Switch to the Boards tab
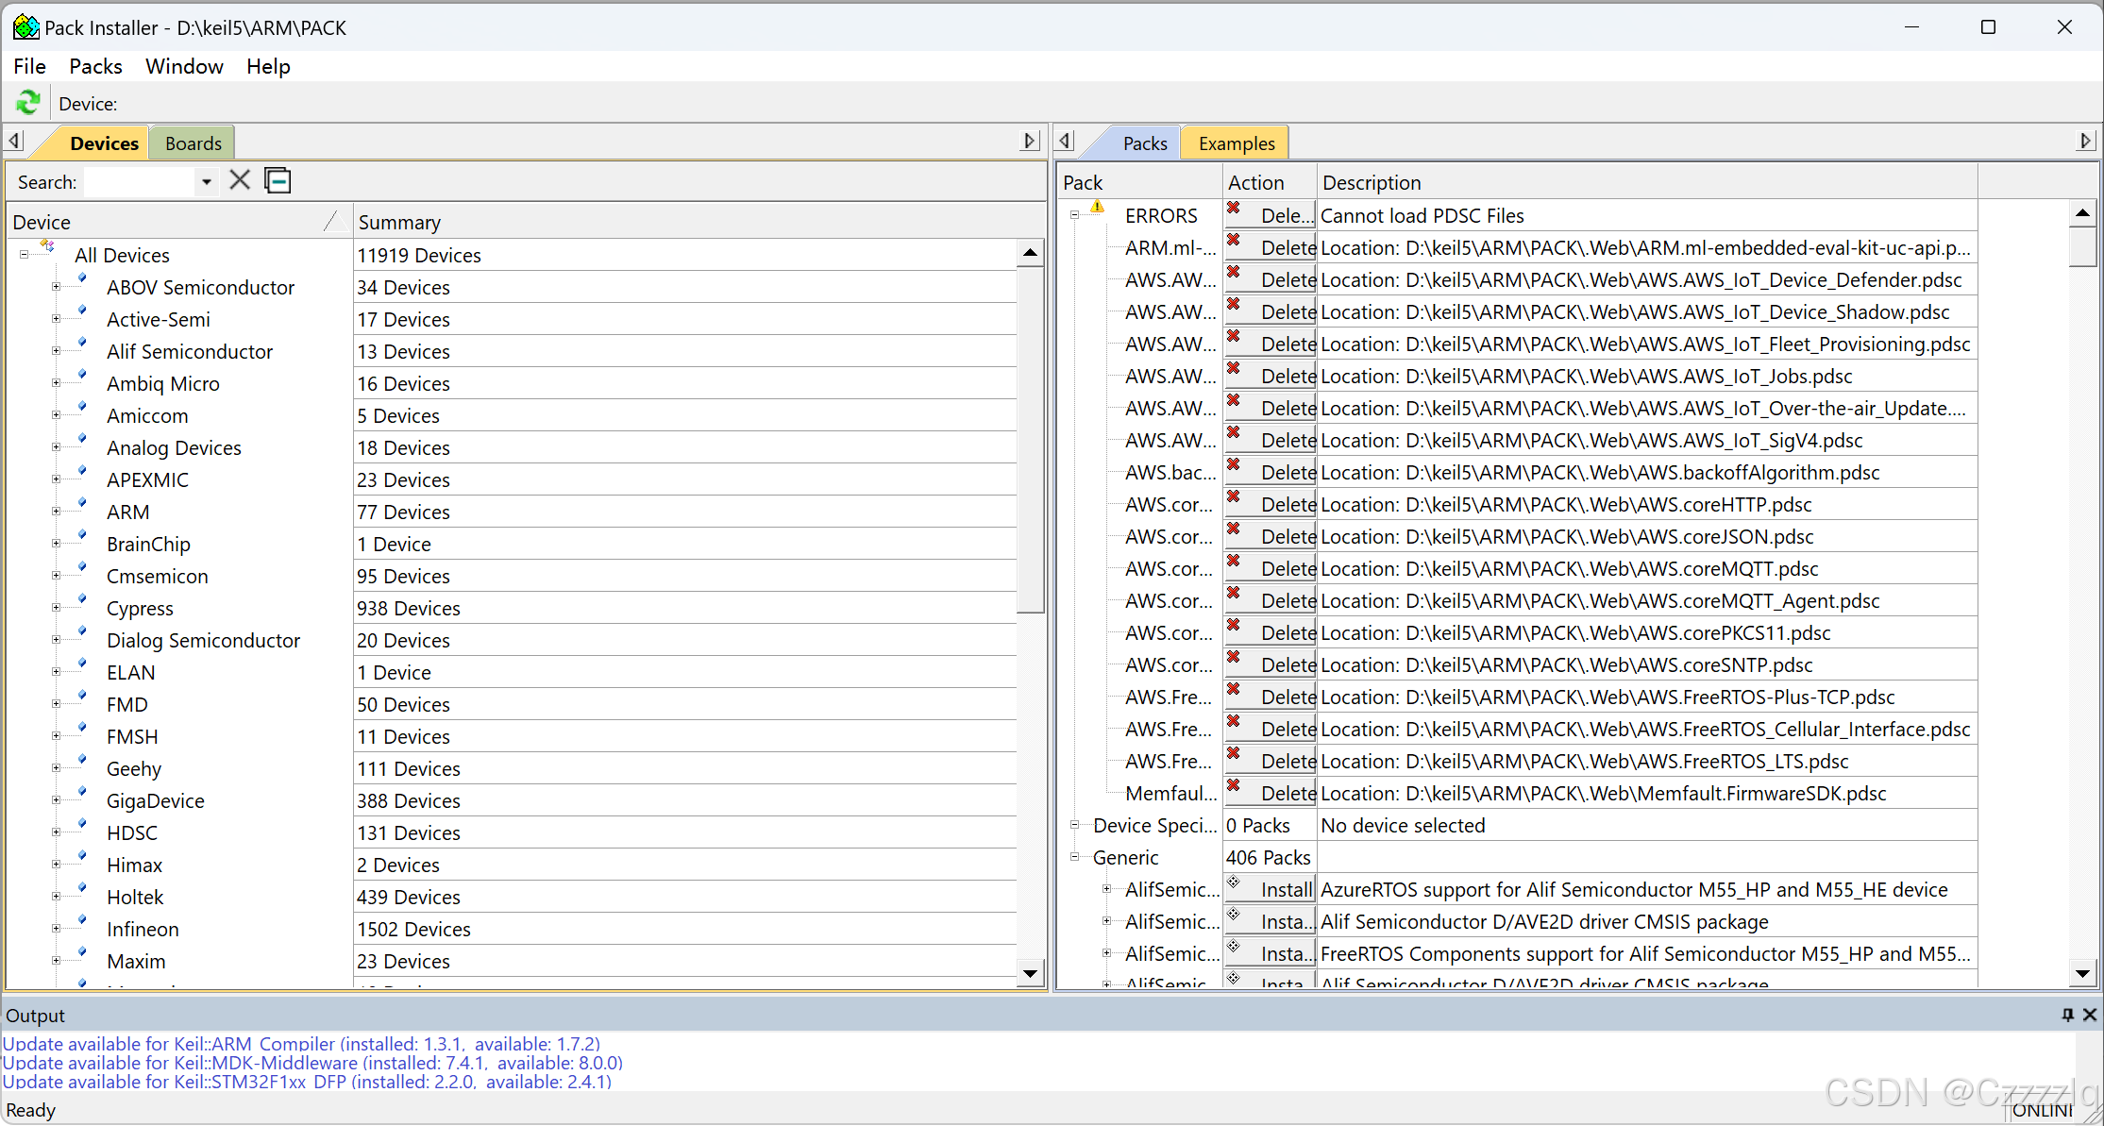The width and height of the screenshot is (2104, 1126). 193,143
